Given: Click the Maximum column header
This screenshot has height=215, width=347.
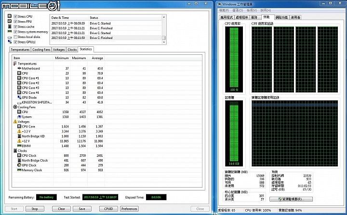Looking at the screenshot, I should (x=79, y=58).
